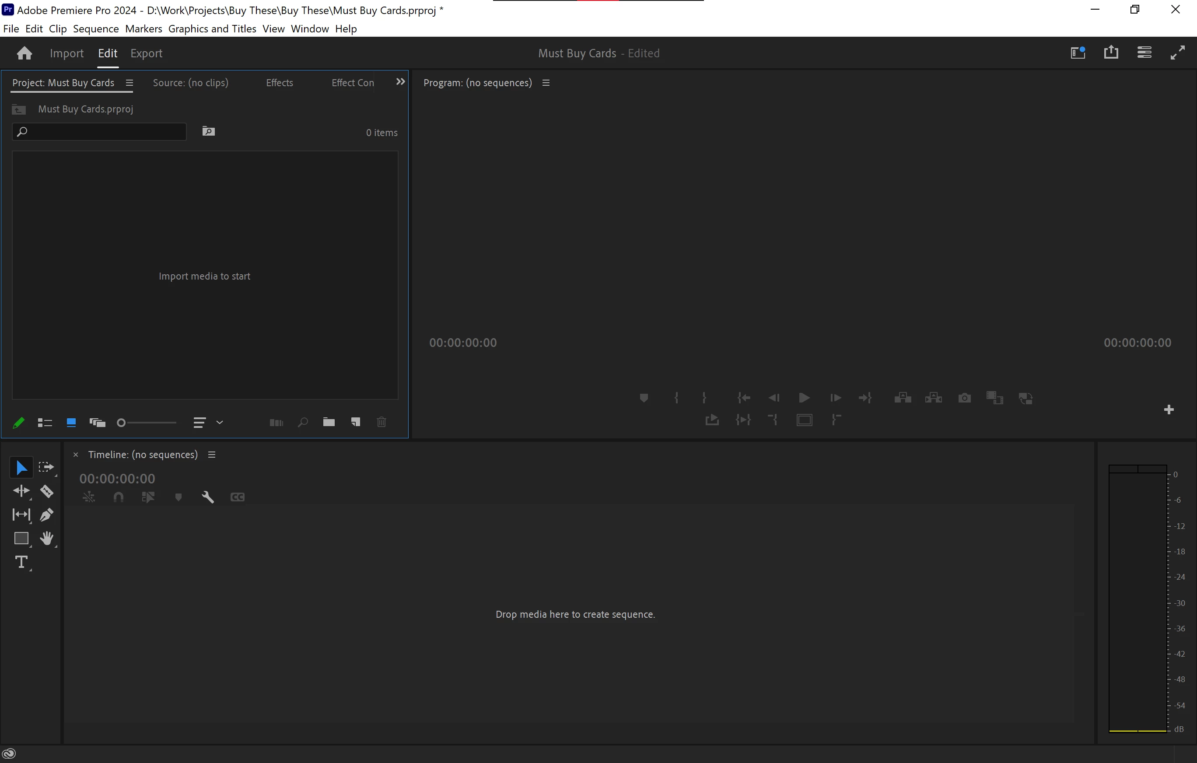Open the Sort Icons dropdown arrow
Image resolution: width=1197 pixels, height=763 pixels.
[x=220, y=423]
